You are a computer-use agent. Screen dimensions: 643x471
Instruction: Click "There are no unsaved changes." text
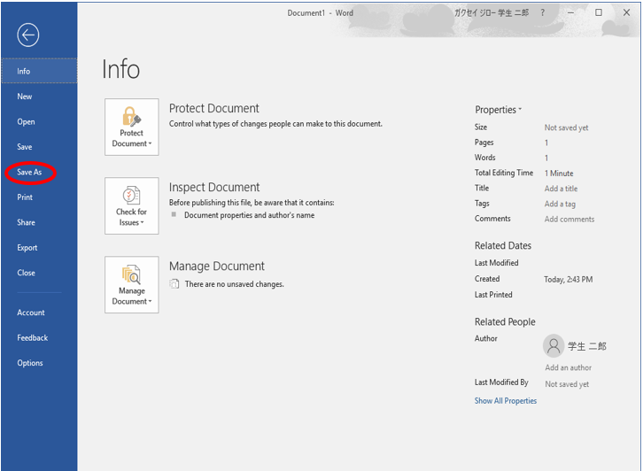pos(234,284)
